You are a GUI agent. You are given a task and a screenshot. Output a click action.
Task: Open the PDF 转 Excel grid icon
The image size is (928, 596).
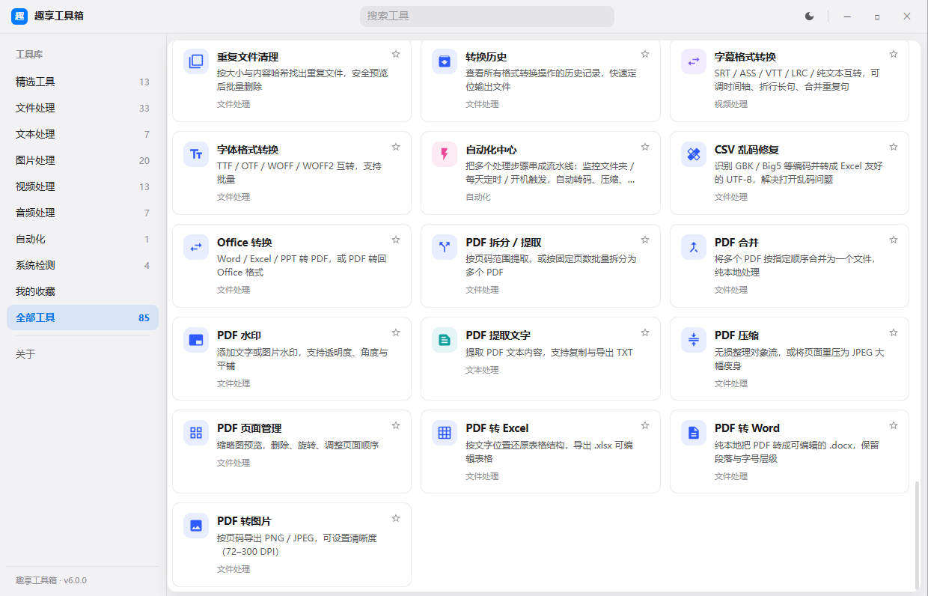[x=445, y=433]
